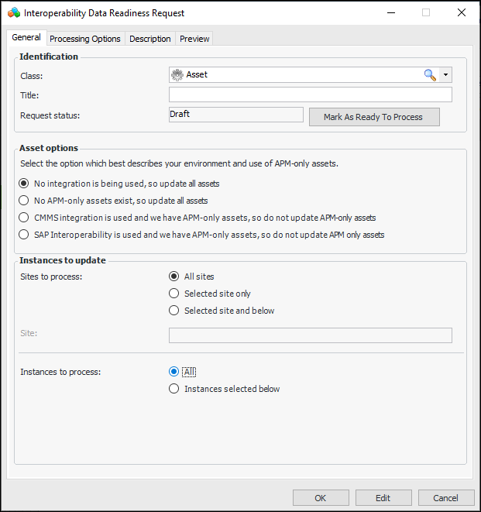Select 'Selected site and below' option
This screenshot has width=481, height=512.
coord(174,311)
